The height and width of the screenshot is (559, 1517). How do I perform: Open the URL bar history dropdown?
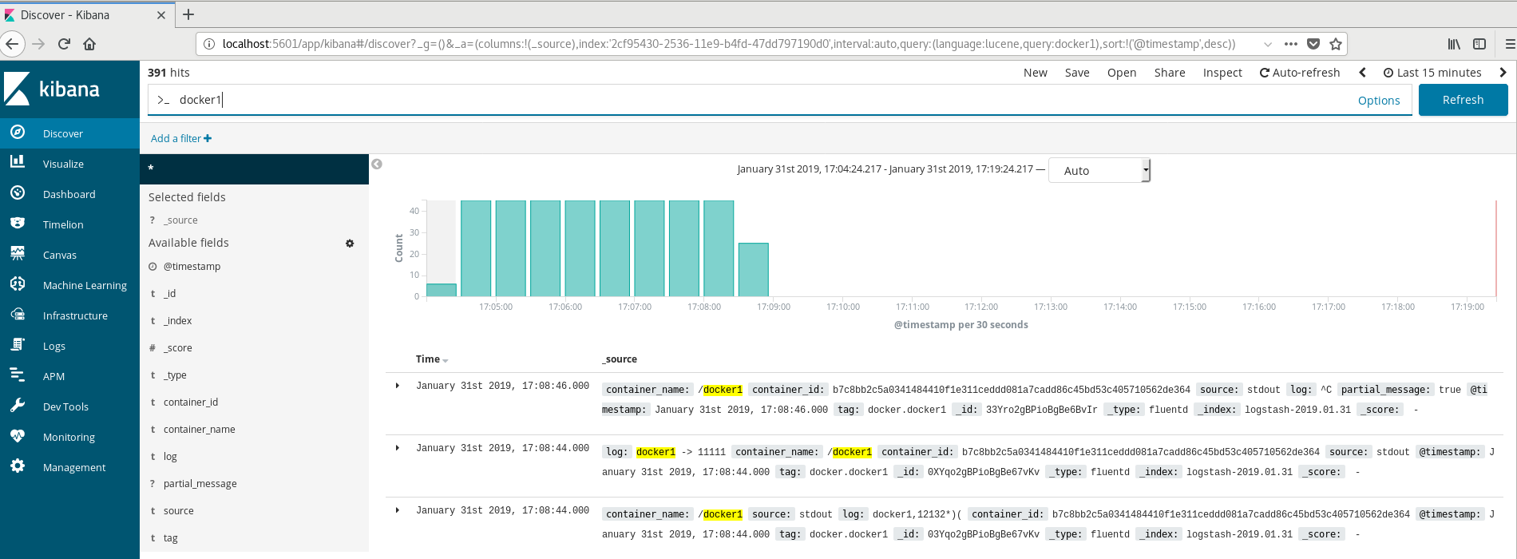click(x=1268, y=44)
